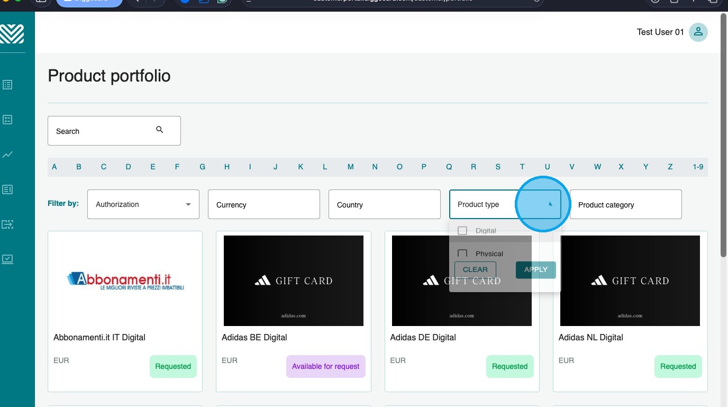Click the Adidas BE Digital title
The image size is (728, 407).
(254, 337)
